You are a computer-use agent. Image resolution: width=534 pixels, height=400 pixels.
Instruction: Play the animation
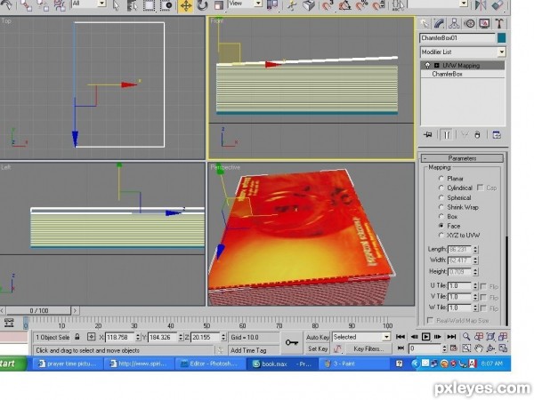(x=425, y=337)
